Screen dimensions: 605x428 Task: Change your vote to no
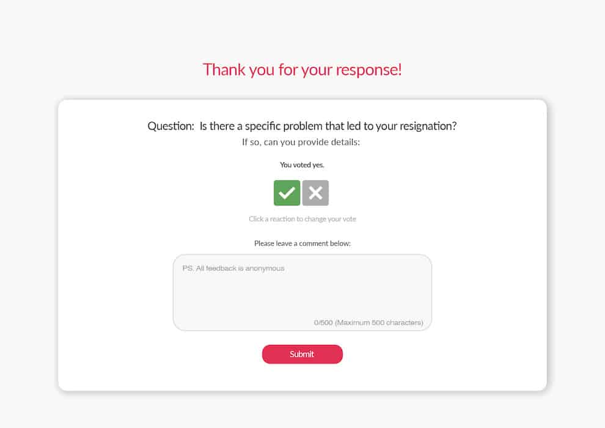click(315, 193)
